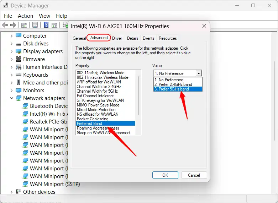Click the blue Help question-mark toolbar icon
This screenshot has height=203, width=278.
46,25
